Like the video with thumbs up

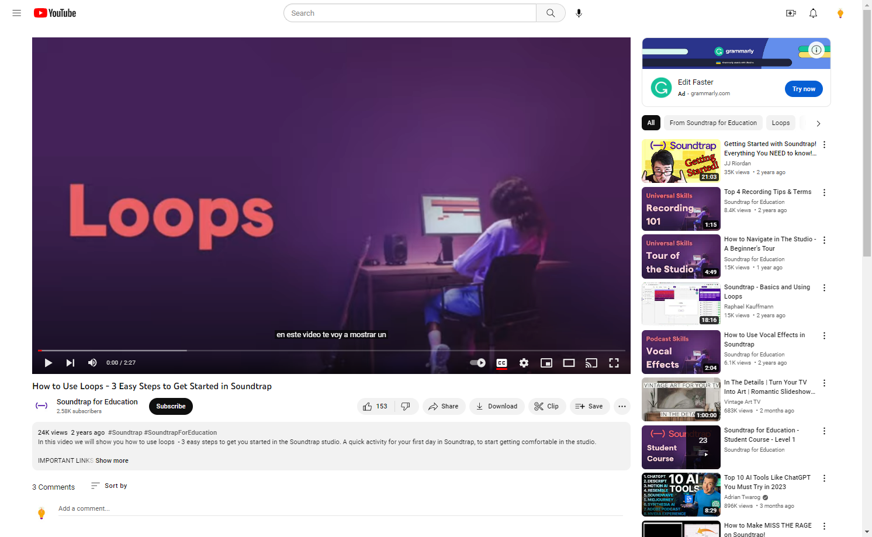pyautogui.click(x=375, y=406)
